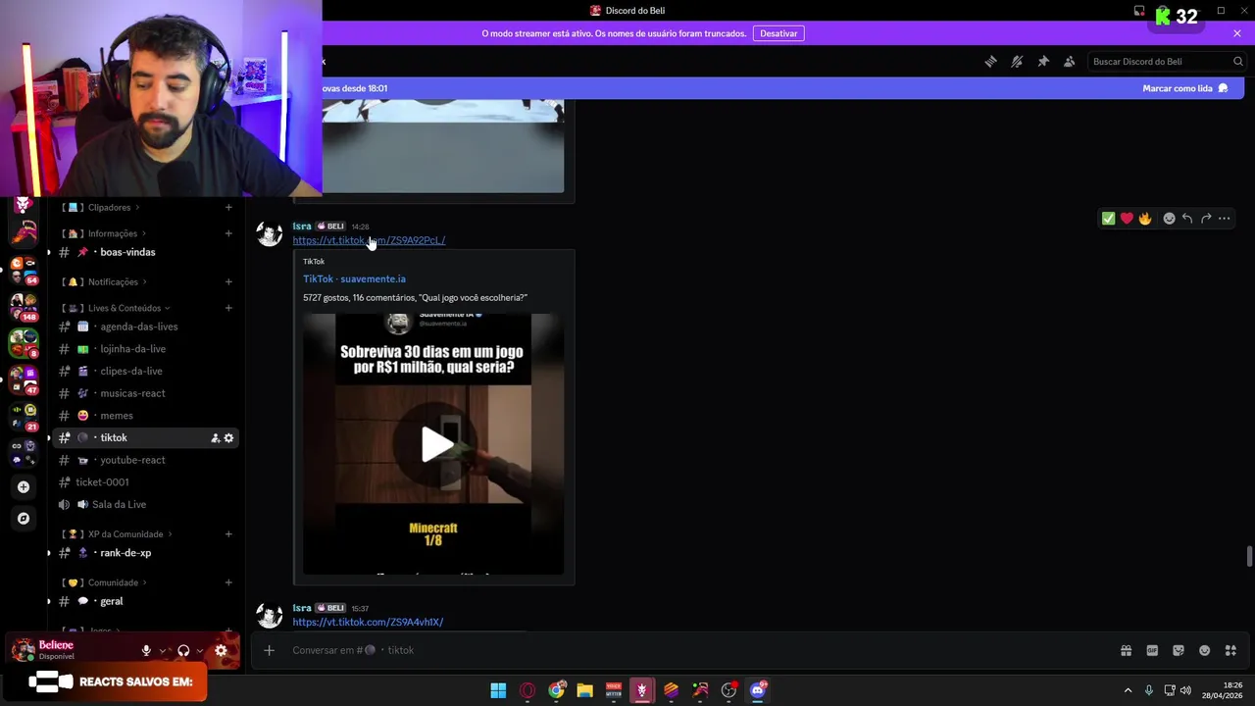1255x706 pixels.
Task: Create invite for tiktok channel
Action: 215,438
